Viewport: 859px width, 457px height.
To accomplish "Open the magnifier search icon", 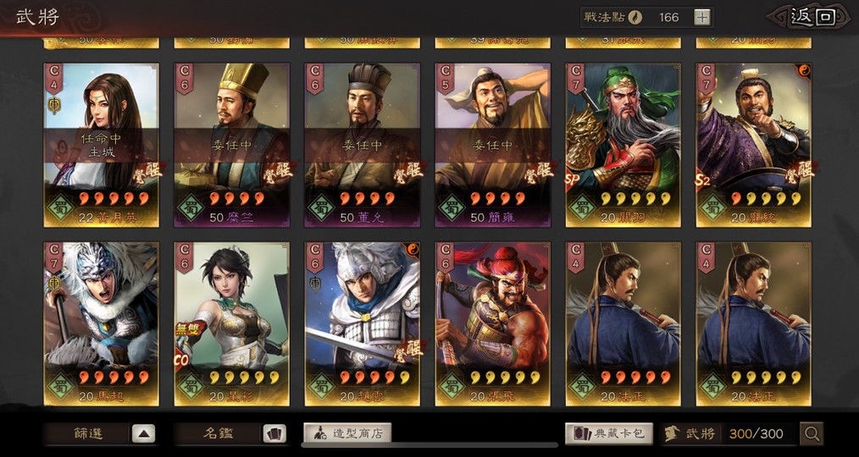I will [812, 434].
